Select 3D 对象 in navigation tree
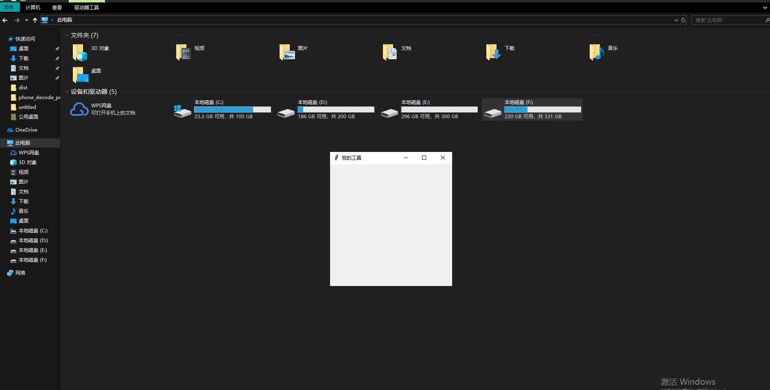This screenshot has height=390, width=770. [x=28, y=162]
